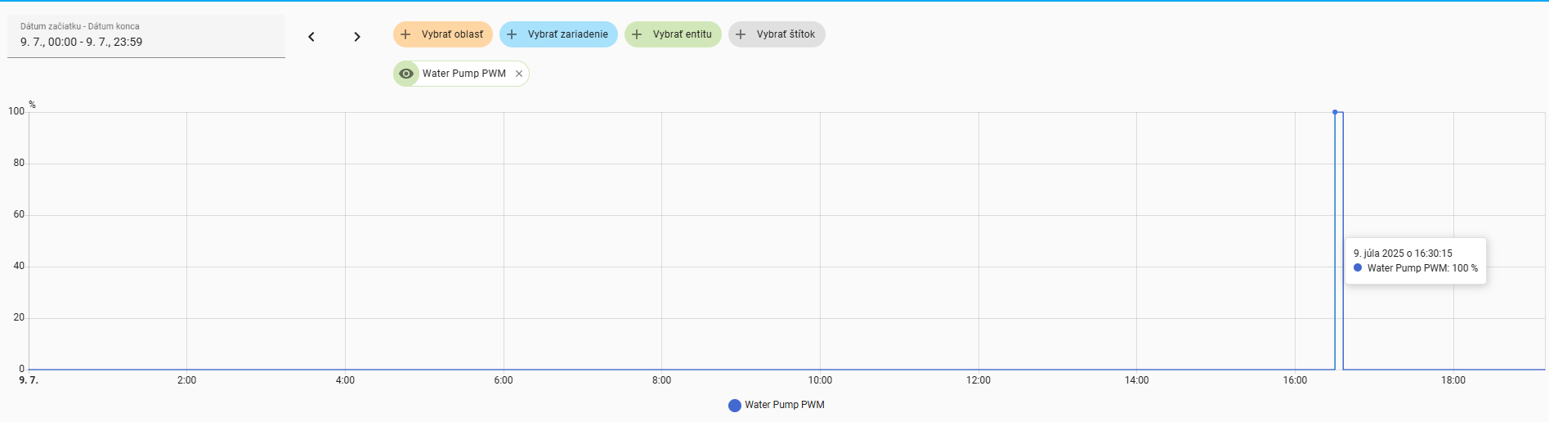The width and height of the screenshot is (1549, 422).
Task: Click the 12:00 label on the time axis
Action: (x=978, y=380)
